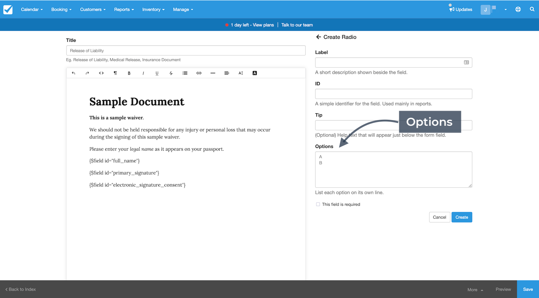Click the Cancel button
Screen dimensions: 539x298
tap(439, 217)
